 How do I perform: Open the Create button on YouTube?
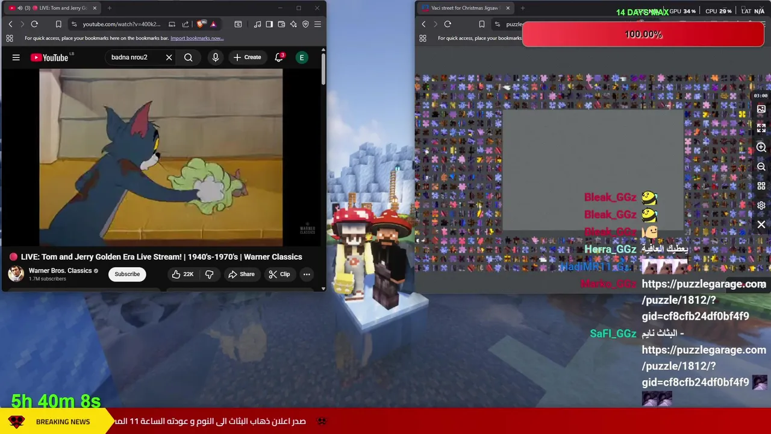(x=248, y=57)
